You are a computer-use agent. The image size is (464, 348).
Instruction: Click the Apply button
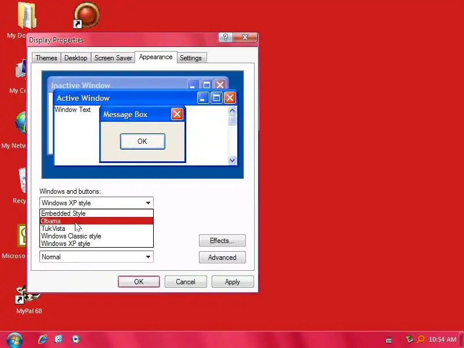point(233,281)
